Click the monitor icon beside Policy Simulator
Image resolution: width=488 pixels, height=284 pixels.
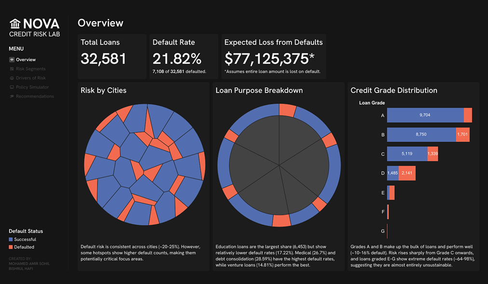[12, 87]
